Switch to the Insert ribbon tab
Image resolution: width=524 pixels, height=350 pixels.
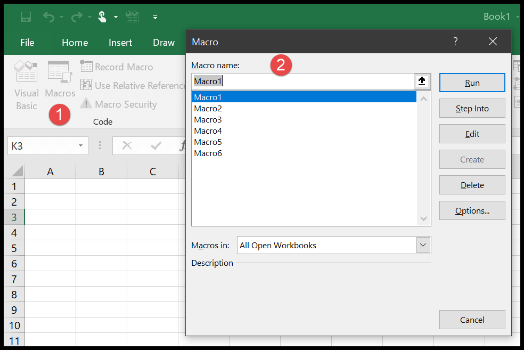(120, 43)
